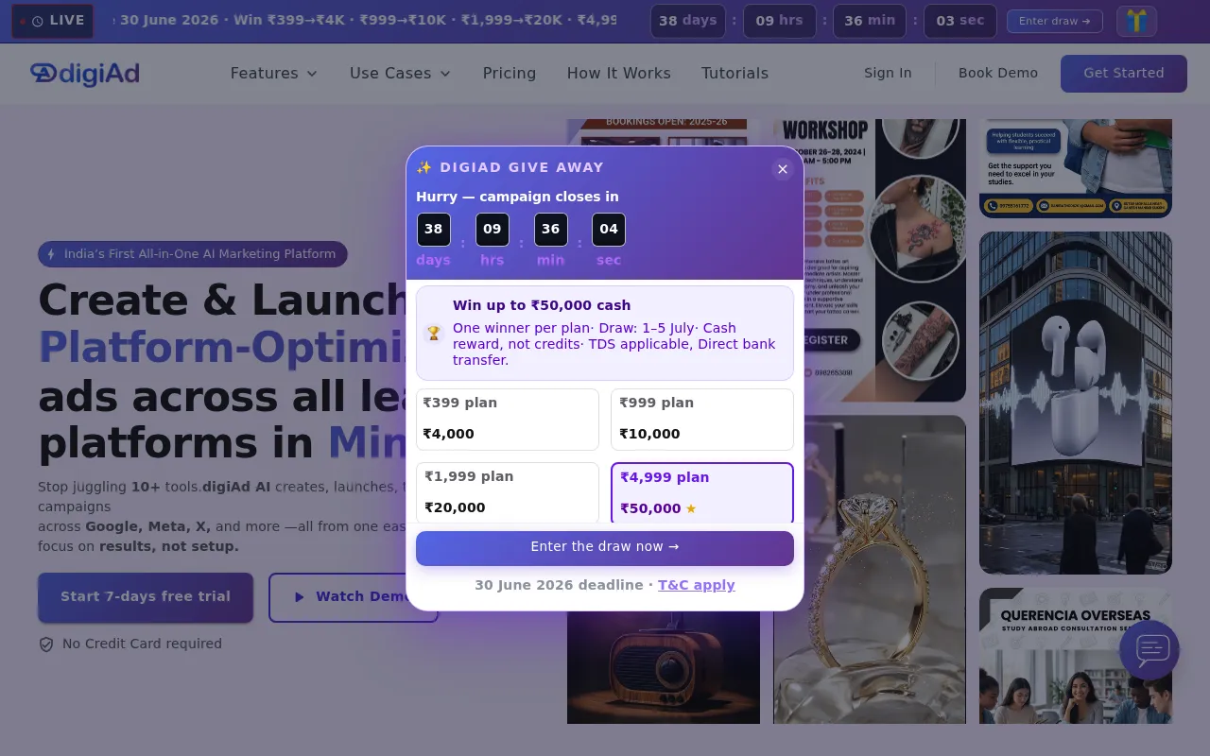Click the days countdown box in top banner
1210x756 pixels.
point(688,21)
